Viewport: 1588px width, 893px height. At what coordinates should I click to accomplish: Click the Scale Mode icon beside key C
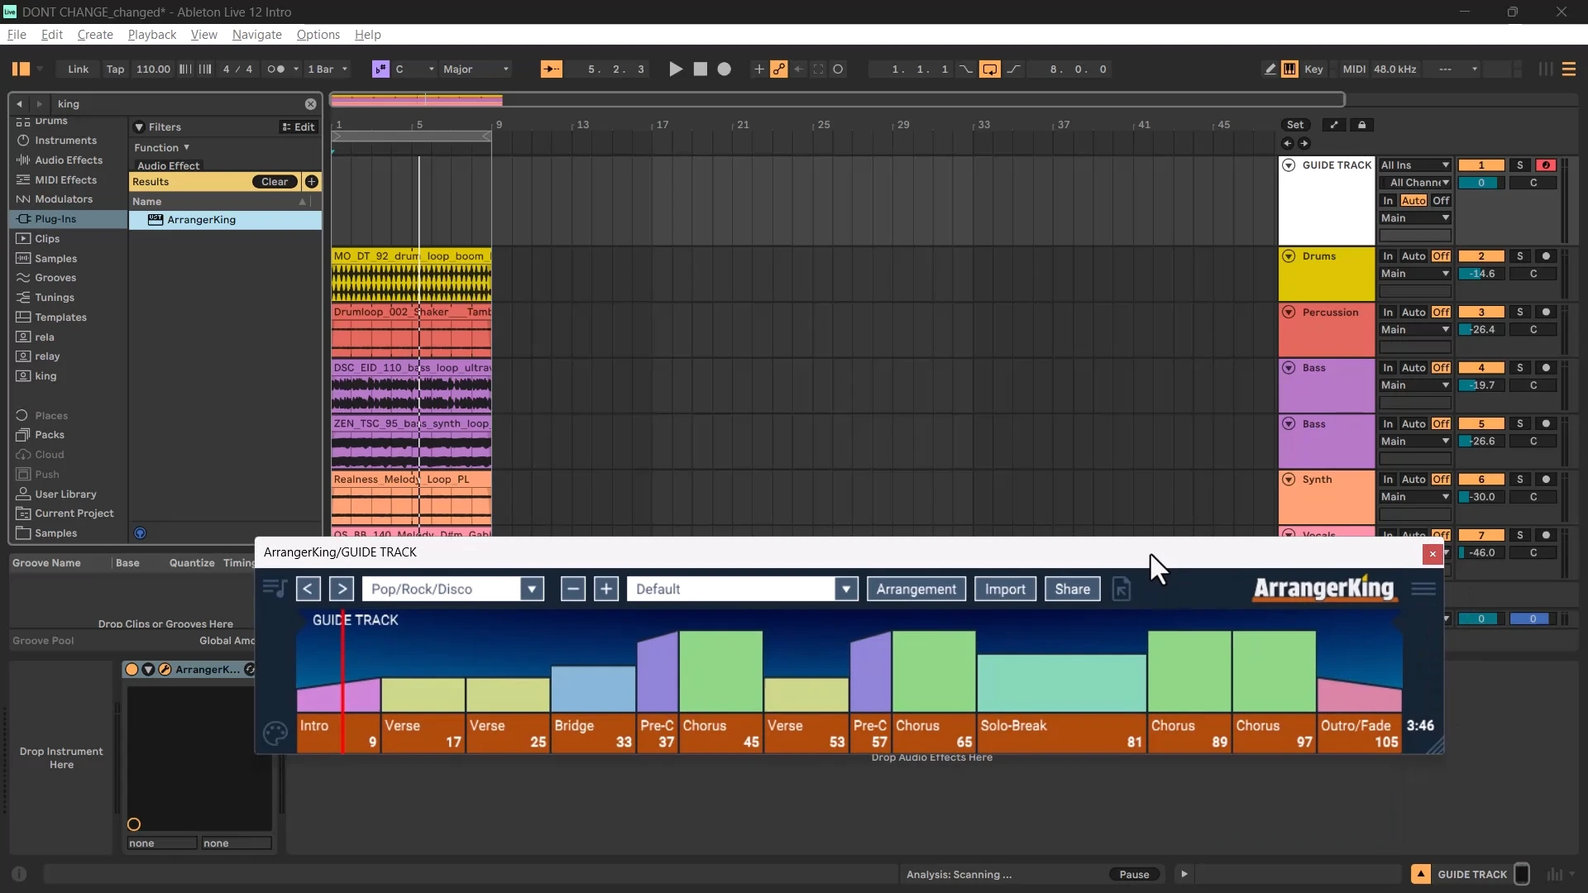(x=380, y=69)
